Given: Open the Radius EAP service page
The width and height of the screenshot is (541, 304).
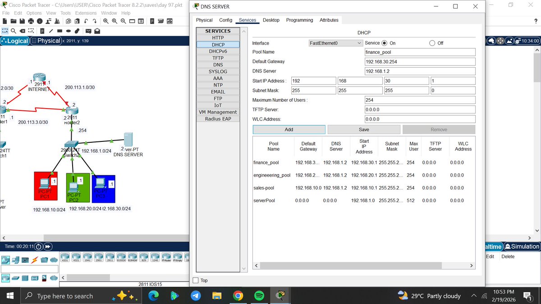Looking at the screenshot, I should pos(218,119).
